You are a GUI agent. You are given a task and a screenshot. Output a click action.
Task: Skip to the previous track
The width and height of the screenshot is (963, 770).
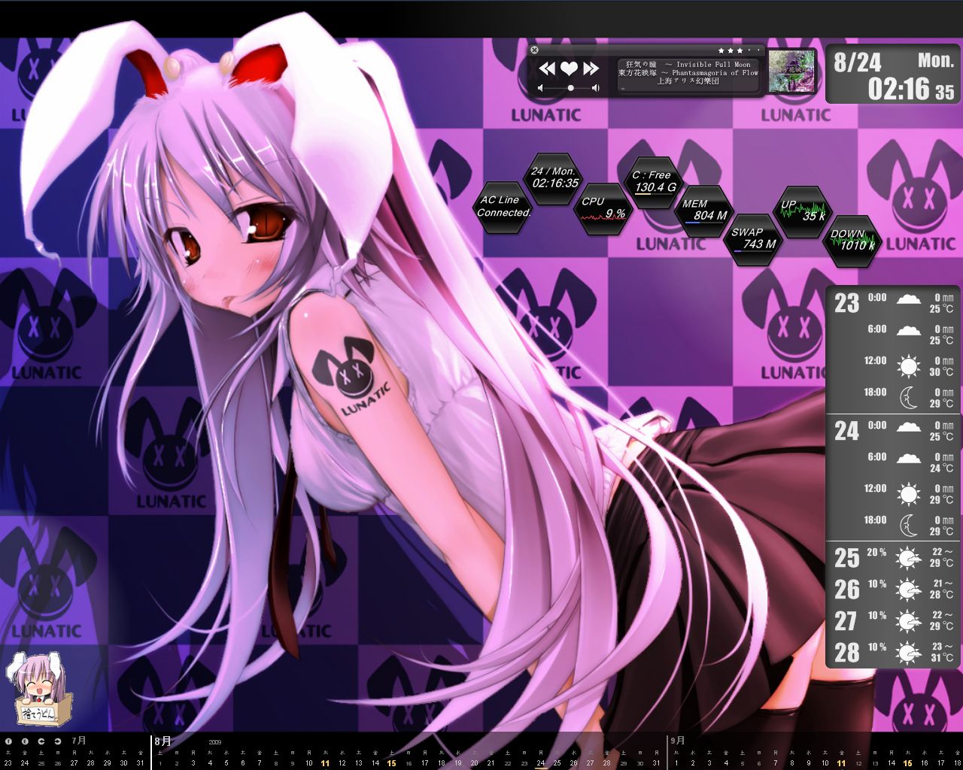pos(547,69)
